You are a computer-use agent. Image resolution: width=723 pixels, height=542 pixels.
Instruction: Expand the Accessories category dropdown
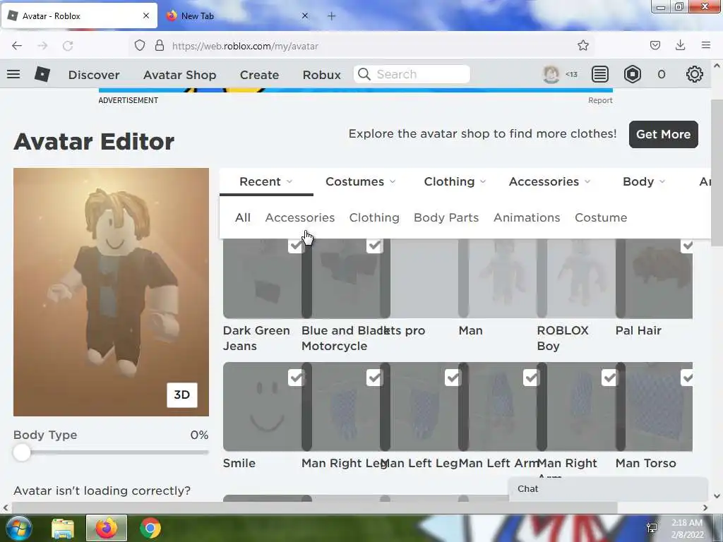549,181
